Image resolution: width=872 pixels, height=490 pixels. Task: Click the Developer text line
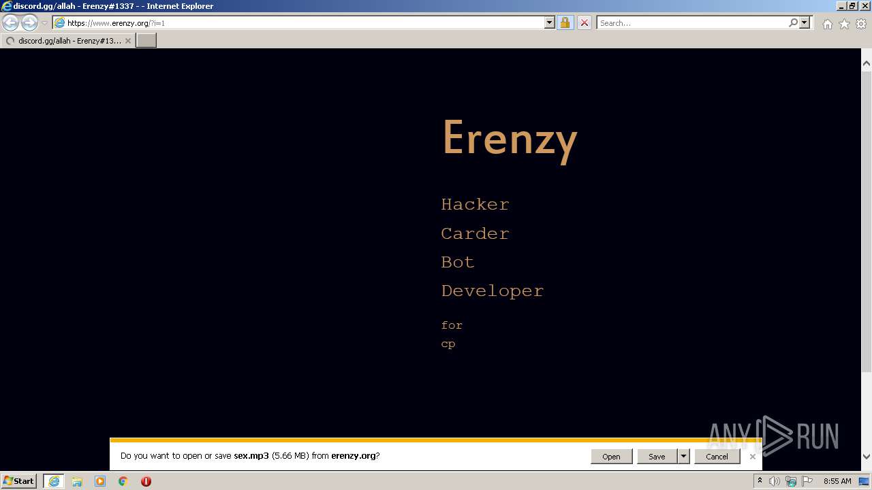(x=493, y=291)
